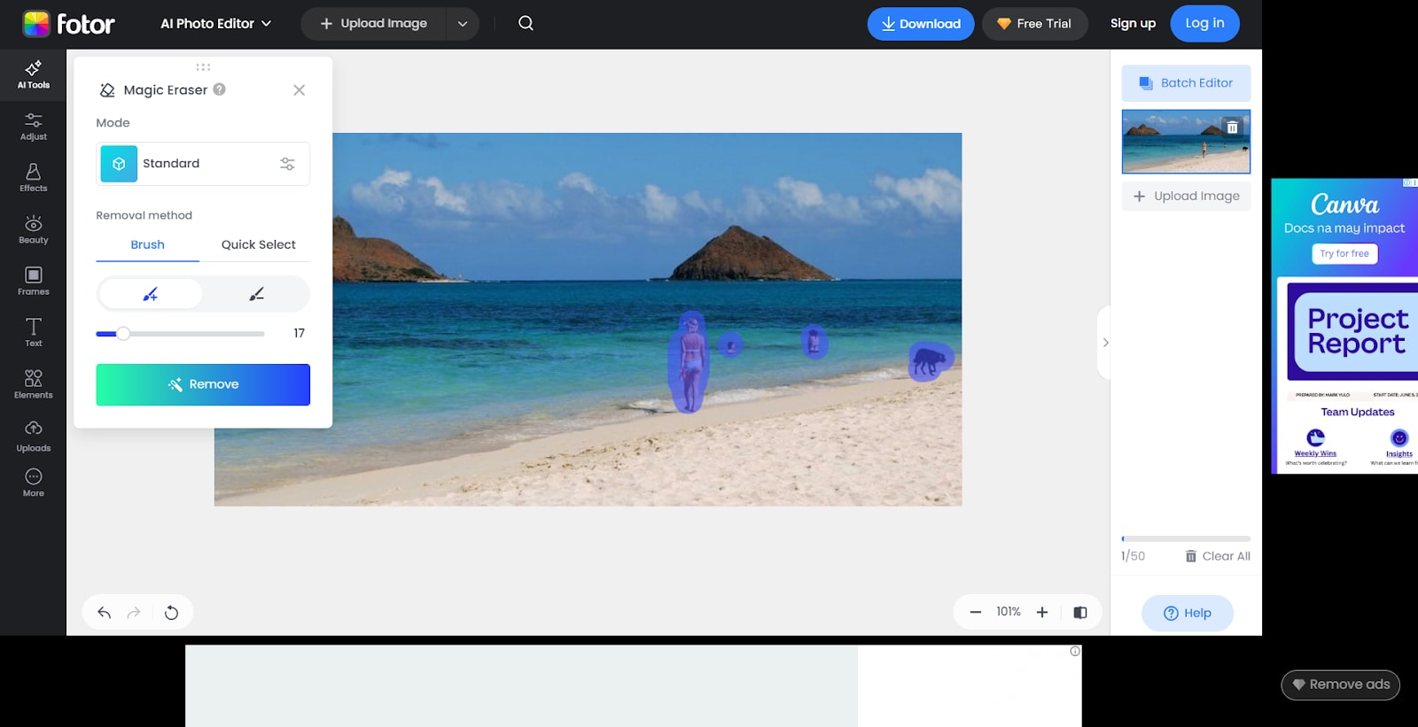Click the image count progress bar

coord(1186,538)
